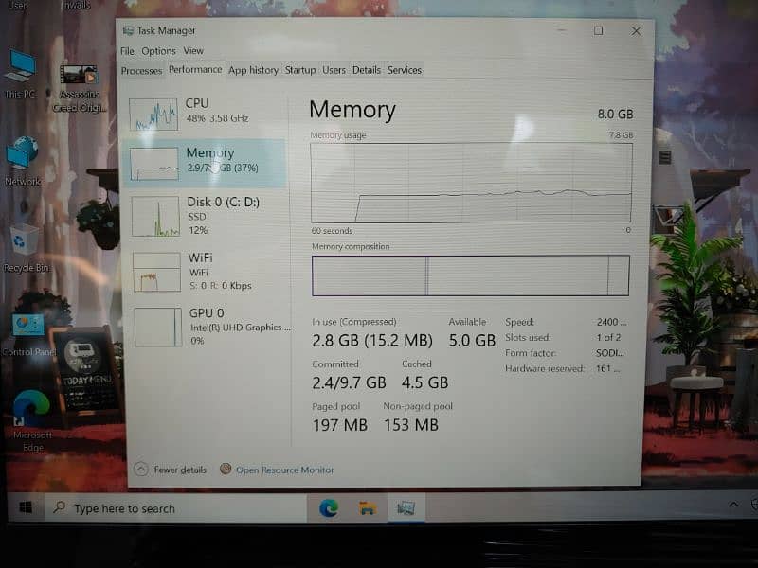Viewport: 758px width, 568px height.
Task: Click the Paged pool value 197 MB
Action: coord(340,425)
